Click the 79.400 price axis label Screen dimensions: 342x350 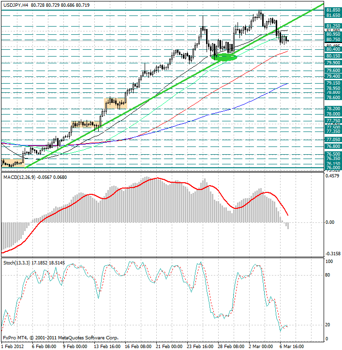coord(333,76)
